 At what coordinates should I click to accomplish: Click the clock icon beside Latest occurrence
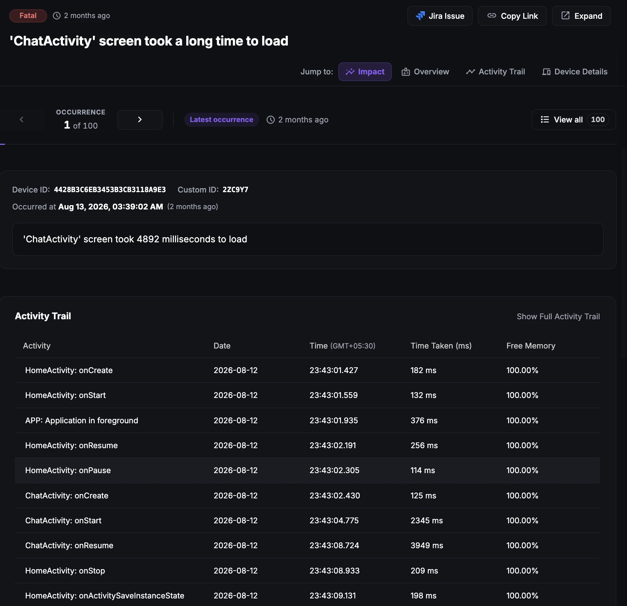tap(270, 120)
